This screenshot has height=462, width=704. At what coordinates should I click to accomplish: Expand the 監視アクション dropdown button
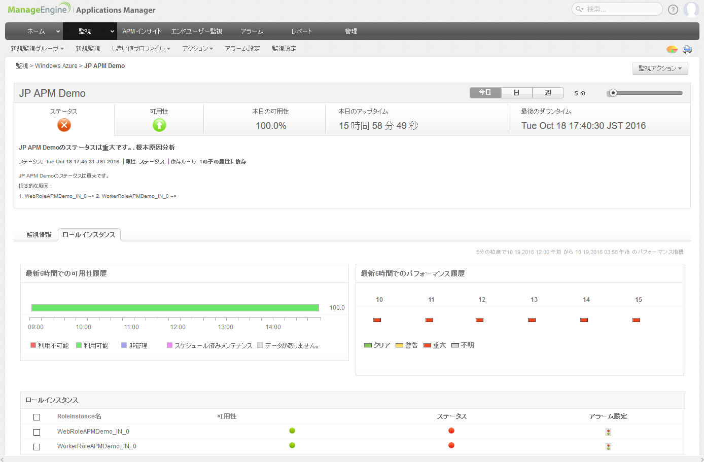660,68
